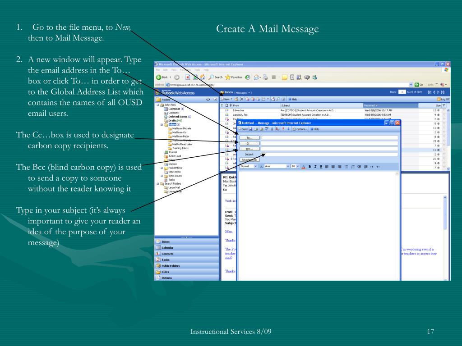Viewport: 462px width, 346px height.
Task: Refresh the Folders pane
Action: pos(208,100)
